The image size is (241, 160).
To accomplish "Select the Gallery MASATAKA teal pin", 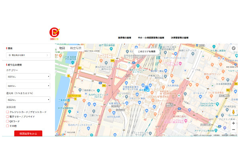I will click(x=217, y=104).
